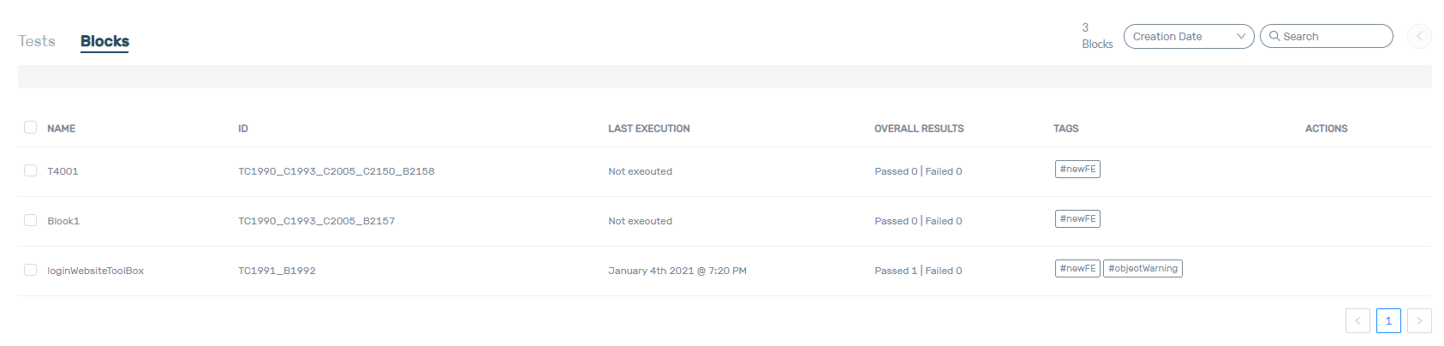This screenshot has width=1444, height=346.
Task: Tick the loginWebsiteToolBox checkbox
Action: (31, 270)
